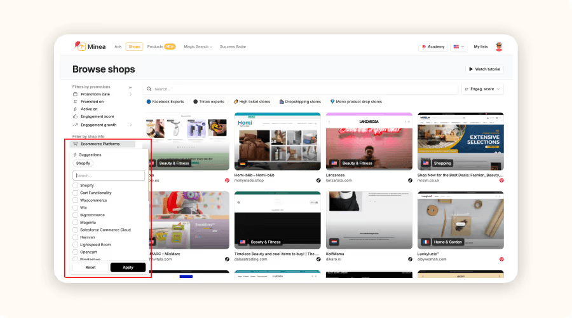This screenshot has height=318, width=572.
Task: Check the Woocommerce checkbox
Action: coord(76,200)
